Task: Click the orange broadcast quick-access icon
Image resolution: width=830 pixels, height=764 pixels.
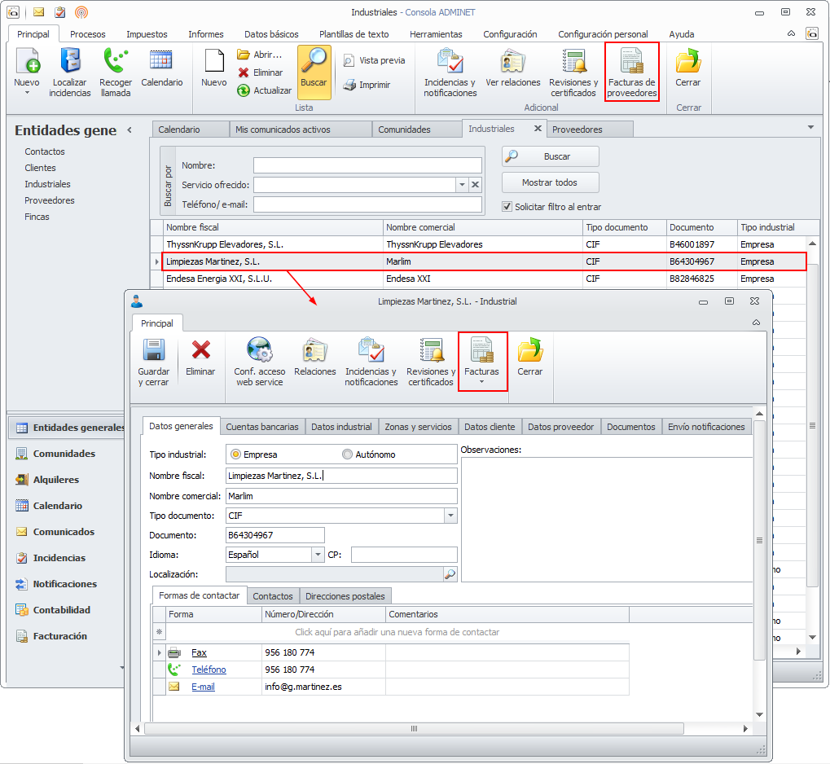Action: [81, 11]
